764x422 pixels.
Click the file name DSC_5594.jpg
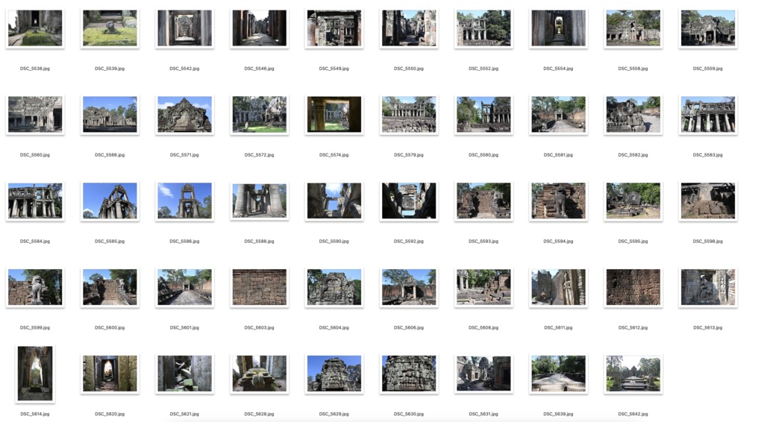558,242
